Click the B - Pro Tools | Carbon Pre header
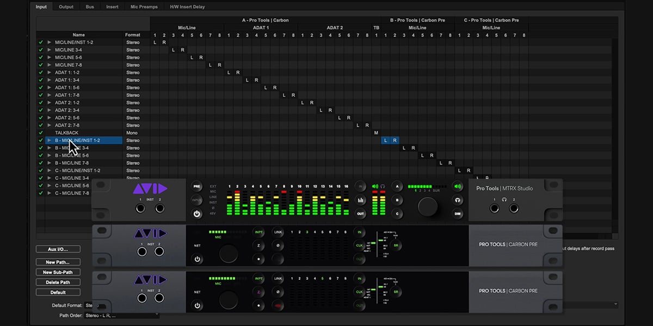Screen dimensions: 653x326 click(x=417, y=20)
